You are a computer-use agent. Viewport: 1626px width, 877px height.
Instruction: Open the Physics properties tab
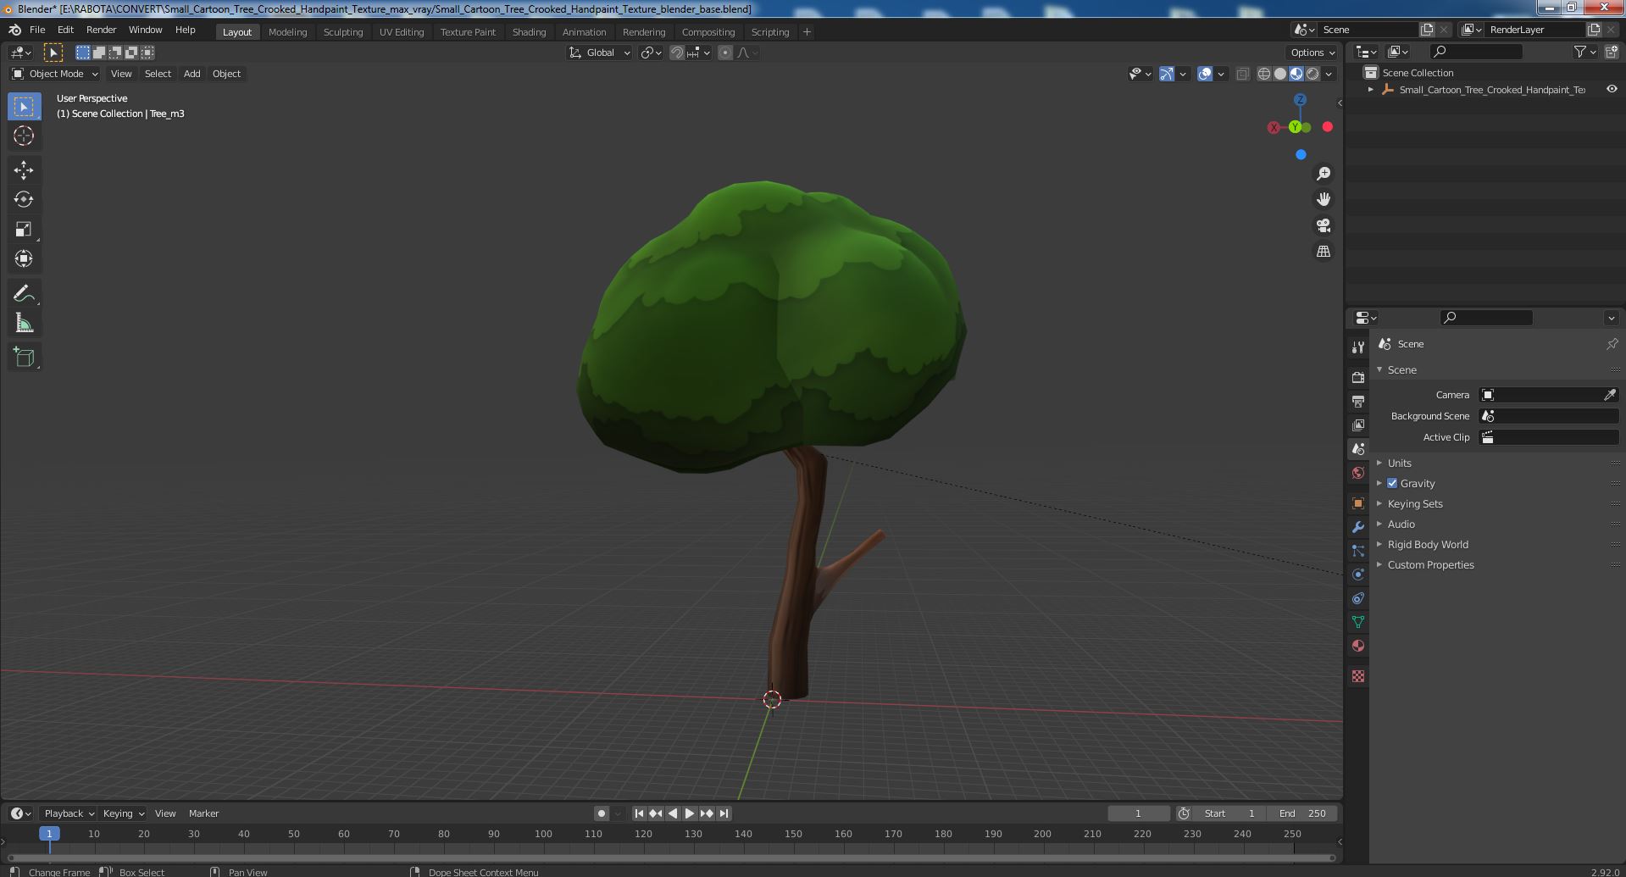1358,574
